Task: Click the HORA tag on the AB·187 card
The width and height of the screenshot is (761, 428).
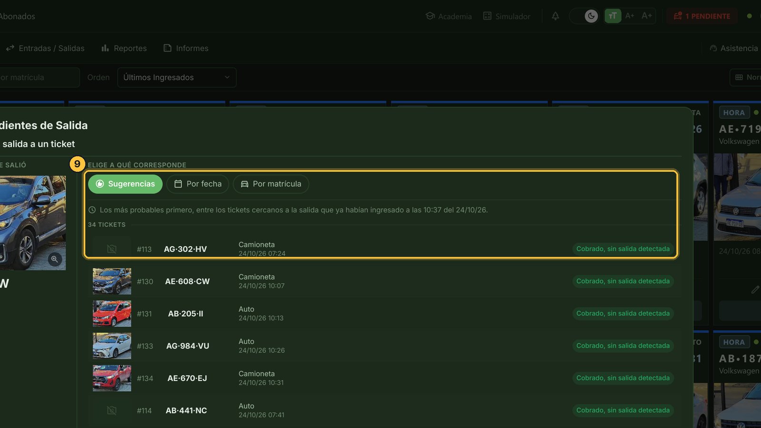Action: [734, 342]
